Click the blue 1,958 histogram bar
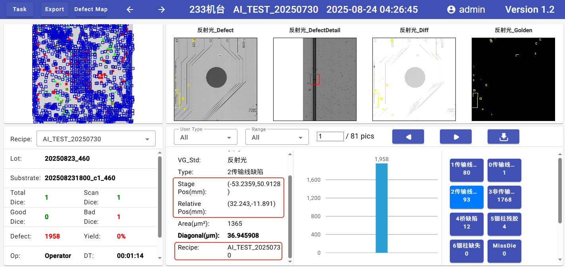Image resolution: width=565 pixels, height=267 pixels. 382,208
